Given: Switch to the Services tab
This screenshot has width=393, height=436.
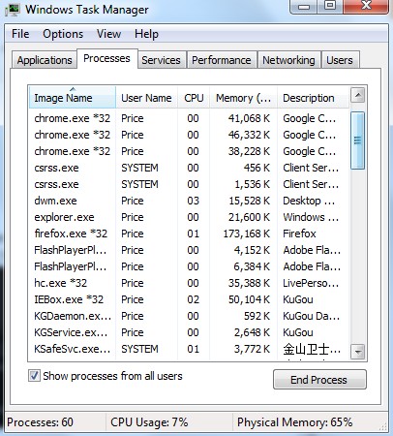Looking at the screenshot, I should 161,60.
